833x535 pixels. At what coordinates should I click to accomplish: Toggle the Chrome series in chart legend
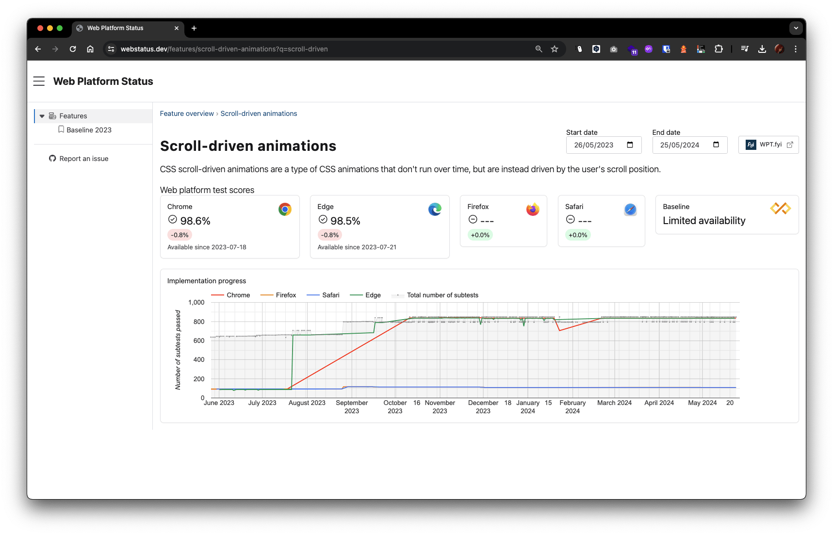click(x=231, y=295)
